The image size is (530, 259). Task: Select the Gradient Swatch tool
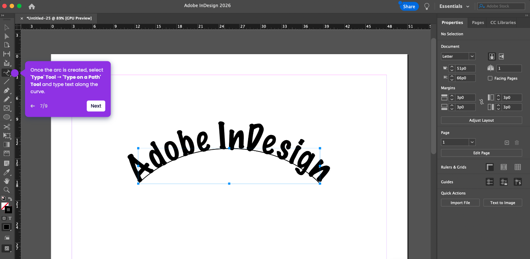tap(7, 145)
